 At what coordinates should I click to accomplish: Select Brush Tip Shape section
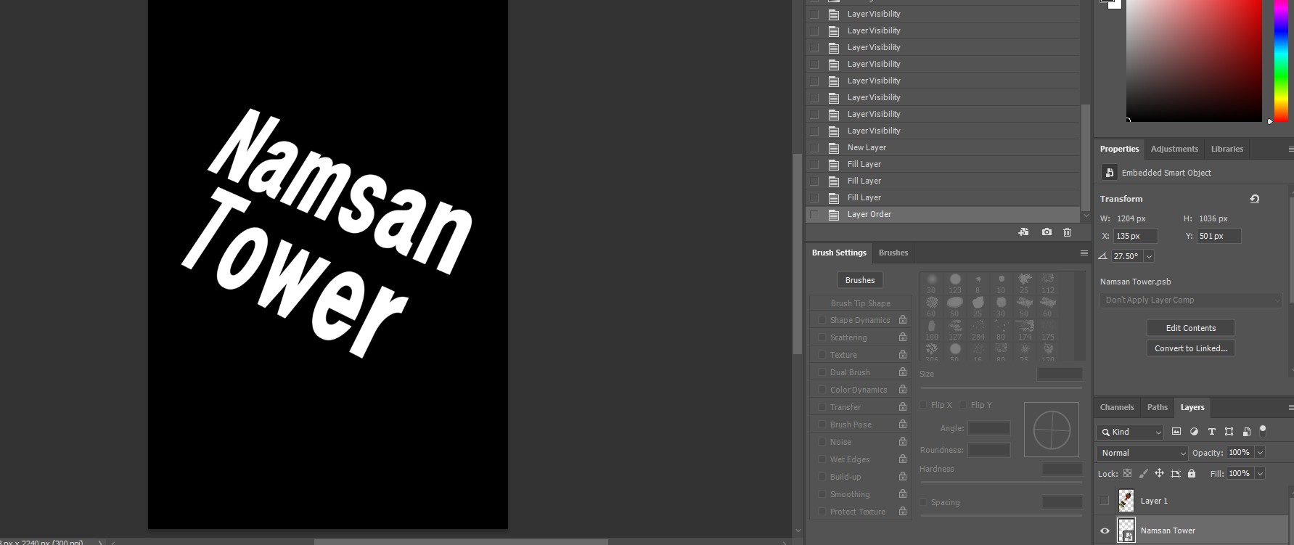pyautogui.click(x=860, y=303)
